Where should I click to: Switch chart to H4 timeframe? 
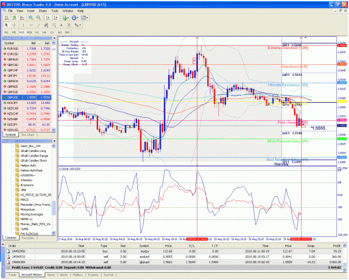44,32
